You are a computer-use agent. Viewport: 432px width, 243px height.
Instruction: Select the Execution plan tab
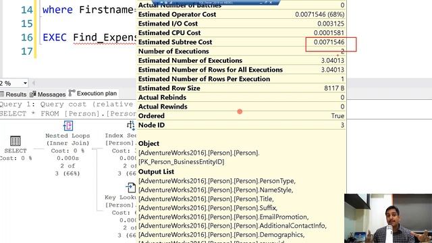point(93,93)
